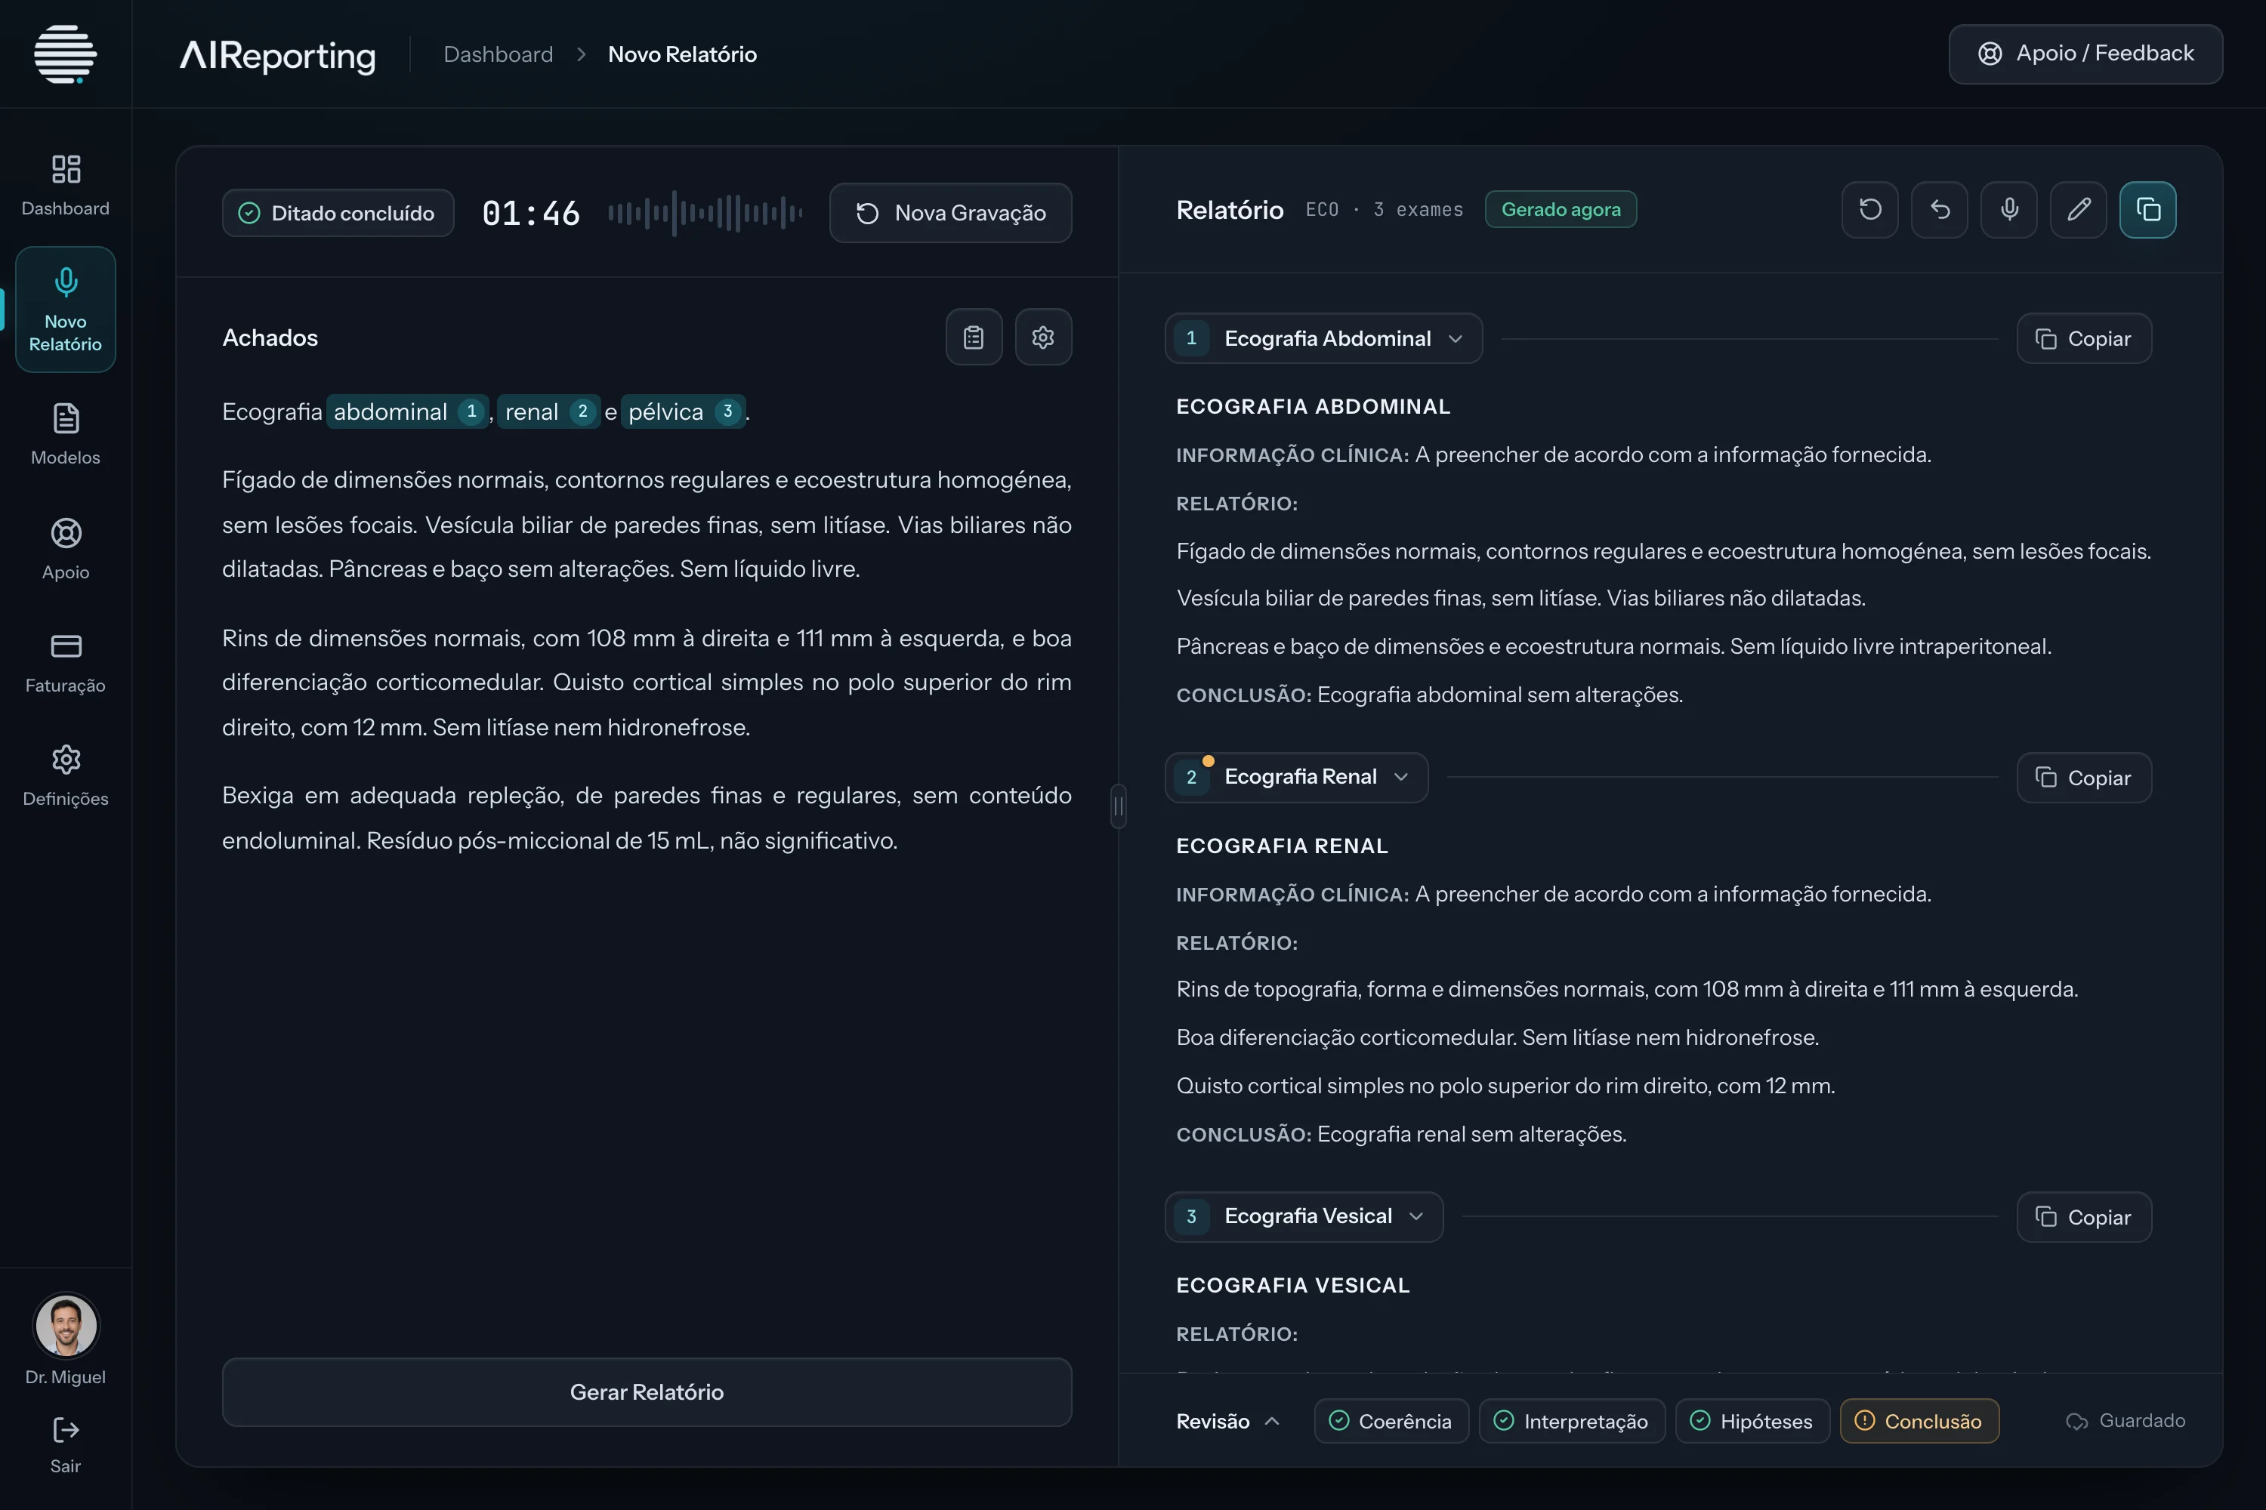This screenshot has width=2266, height=1510.
Task: Open Apoio / Feedback button
Action: click(2085, 54)
